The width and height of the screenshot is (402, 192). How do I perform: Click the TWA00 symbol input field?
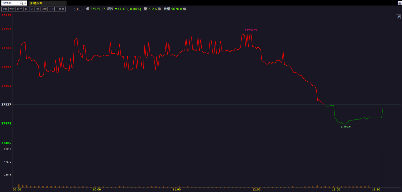point(9,3)
